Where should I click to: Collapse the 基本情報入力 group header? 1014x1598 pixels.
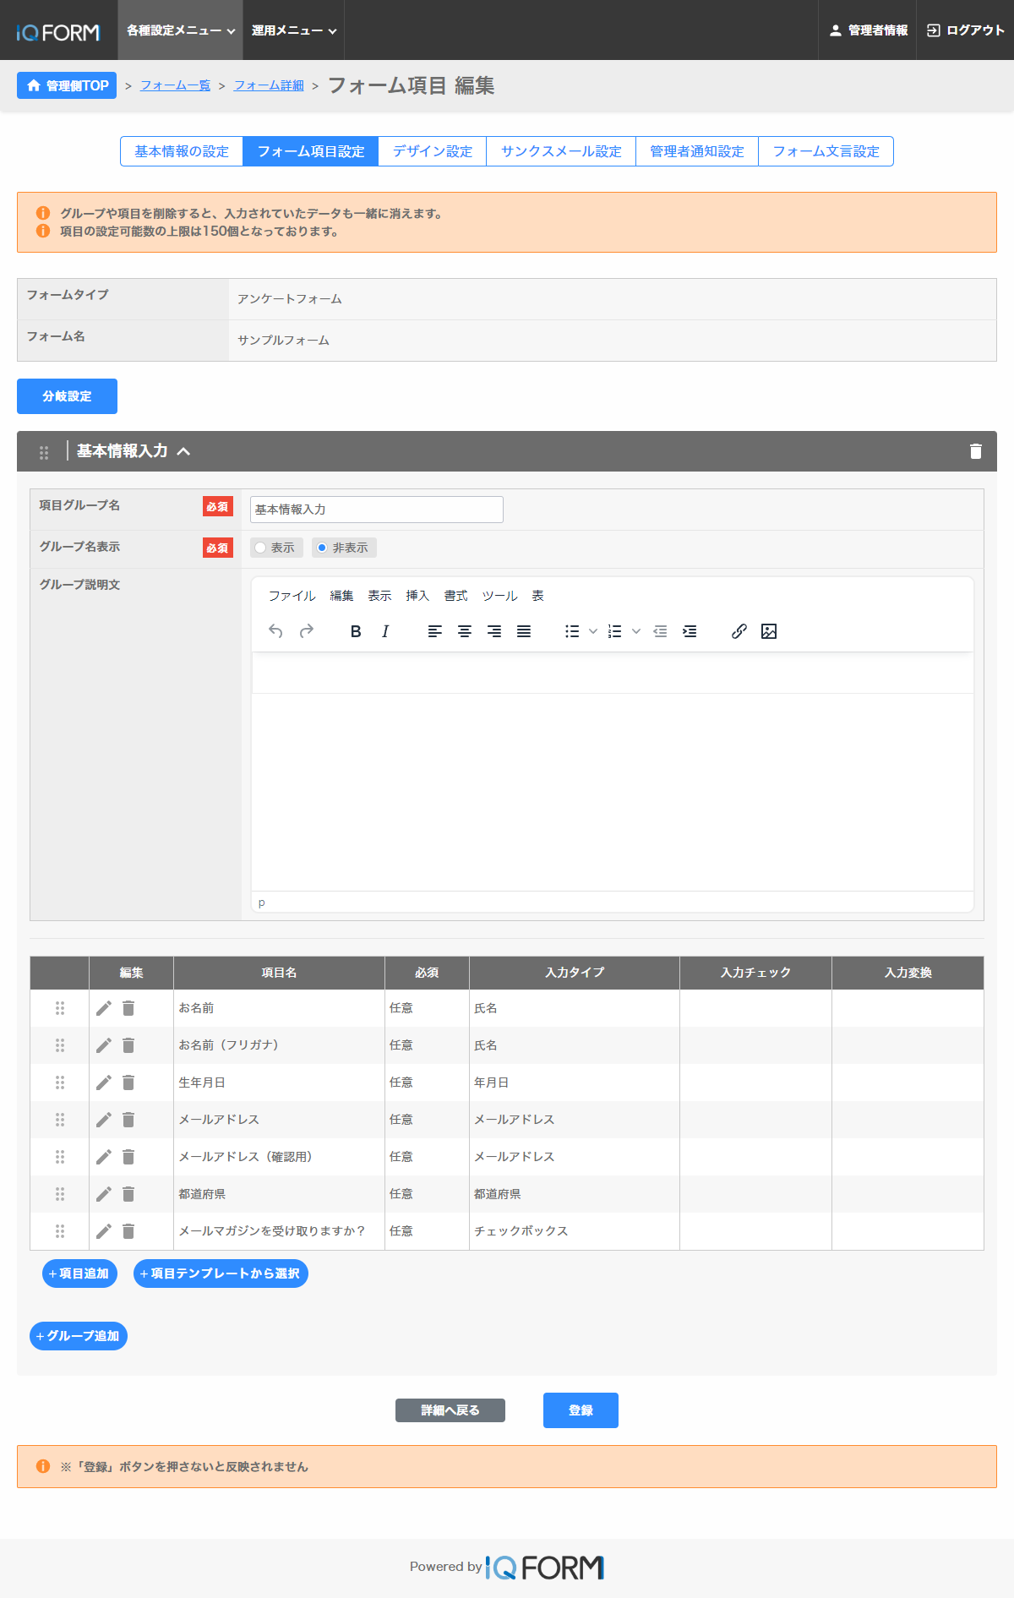183,451
